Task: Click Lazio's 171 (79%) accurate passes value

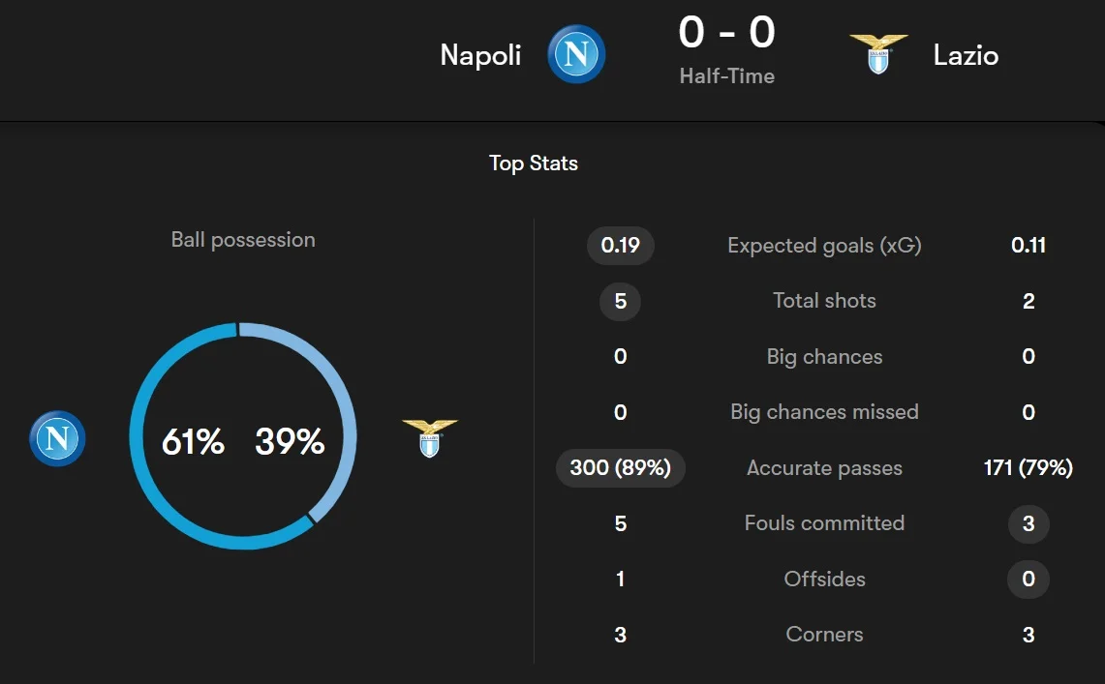Action: 1028,468
